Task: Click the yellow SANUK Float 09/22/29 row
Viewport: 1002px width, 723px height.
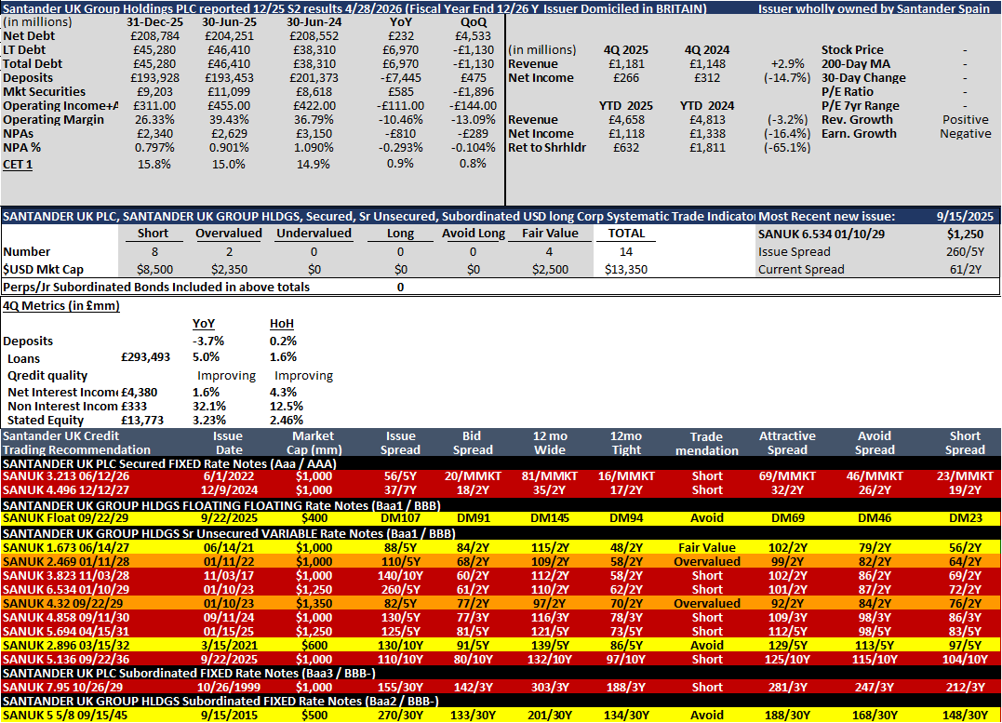Action: (501, 518)
